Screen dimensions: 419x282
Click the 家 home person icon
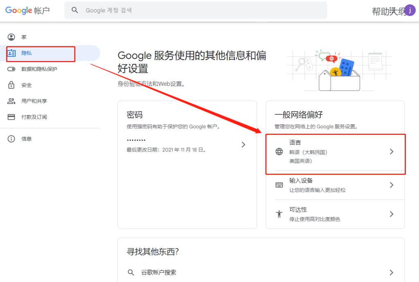point(11,37)
